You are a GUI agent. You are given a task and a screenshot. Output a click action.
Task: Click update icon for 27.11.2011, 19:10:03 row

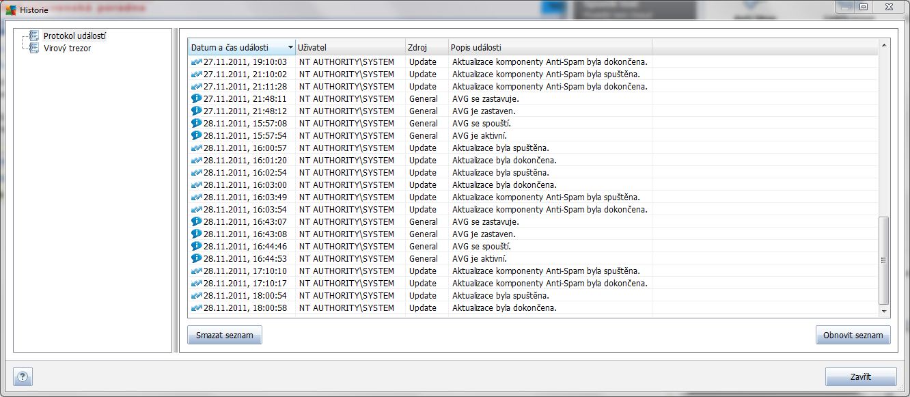[x=197, y=61]
